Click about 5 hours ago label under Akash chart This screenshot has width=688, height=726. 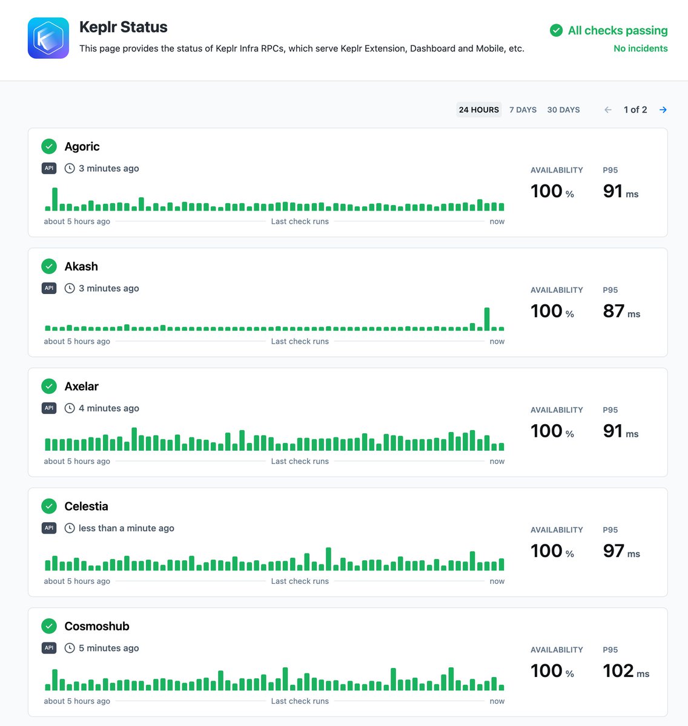(77, 341)
